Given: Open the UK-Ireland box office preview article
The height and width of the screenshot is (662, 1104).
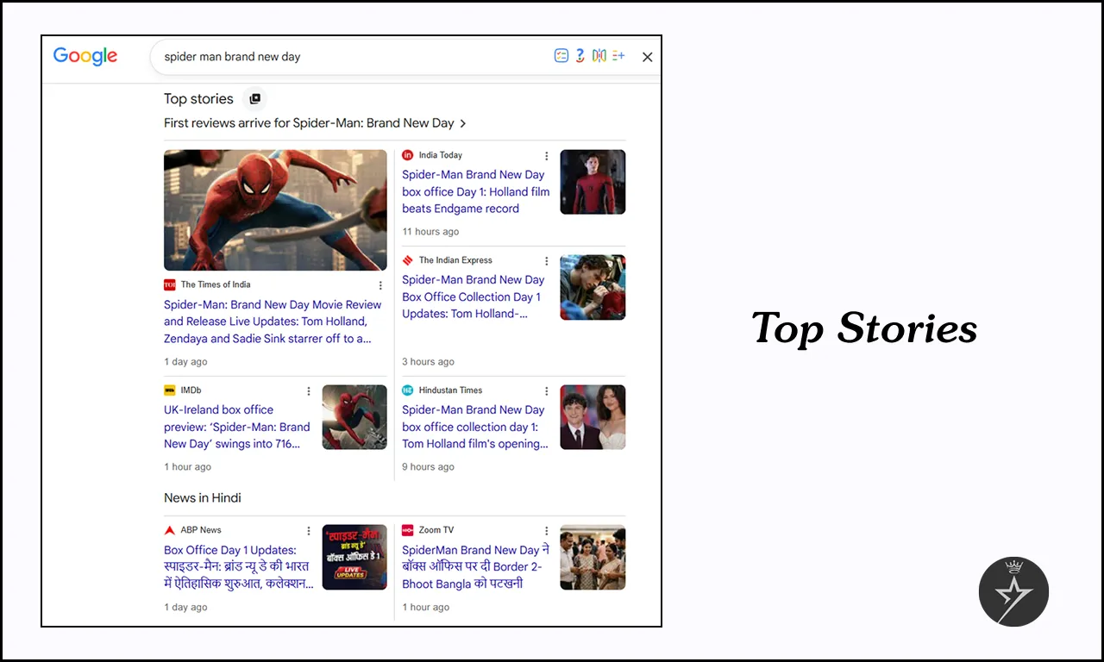Looking at the screenshot, I should 237,427.
